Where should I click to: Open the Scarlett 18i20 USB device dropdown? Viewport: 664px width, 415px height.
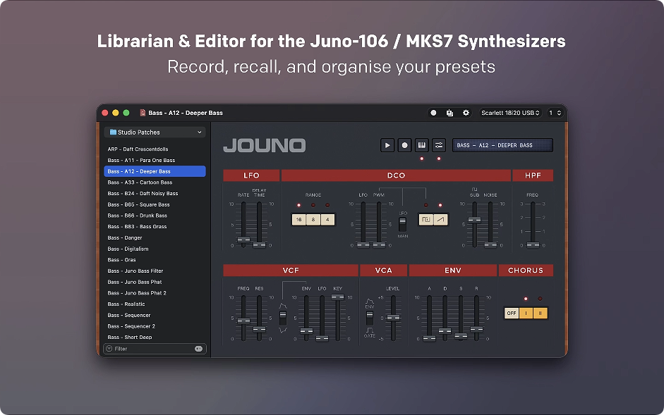point(511,113)
